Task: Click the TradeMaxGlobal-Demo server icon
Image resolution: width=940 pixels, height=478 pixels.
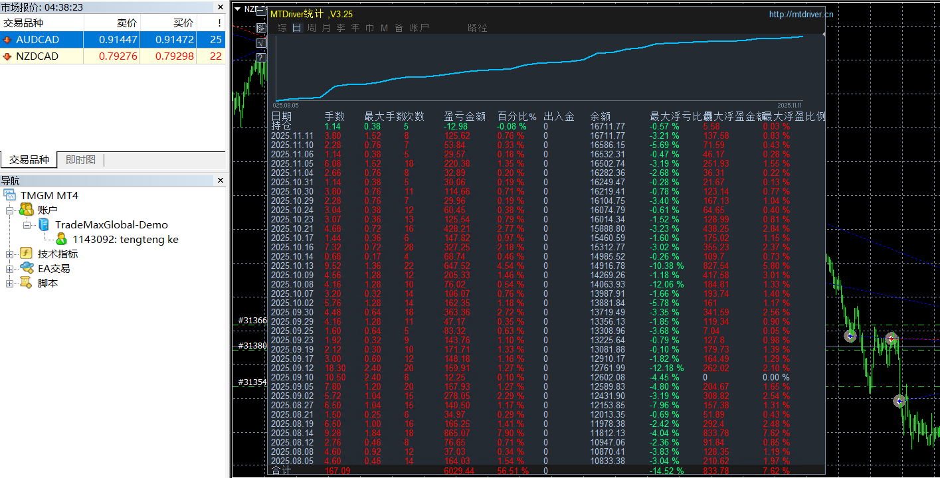Action: coord(44,224)
